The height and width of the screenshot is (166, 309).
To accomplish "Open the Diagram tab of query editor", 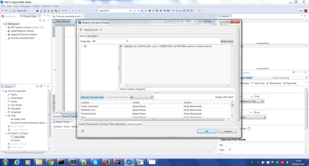I will [x=140, y=89].
